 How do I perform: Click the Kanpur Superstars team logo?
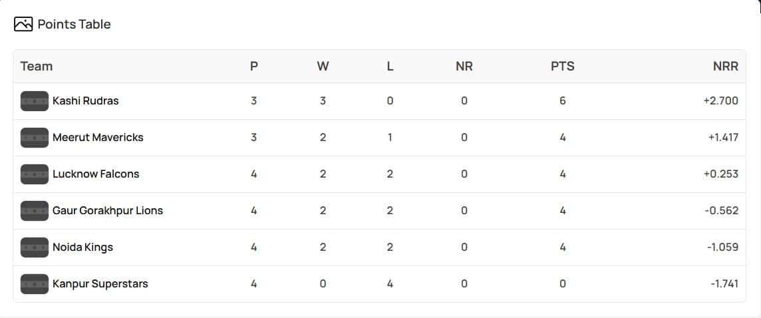35,284
